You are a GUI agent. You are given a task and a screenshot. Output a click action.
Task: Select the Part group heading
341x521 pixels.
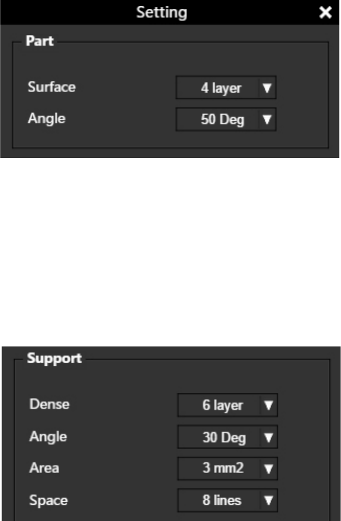pos(39,42)
